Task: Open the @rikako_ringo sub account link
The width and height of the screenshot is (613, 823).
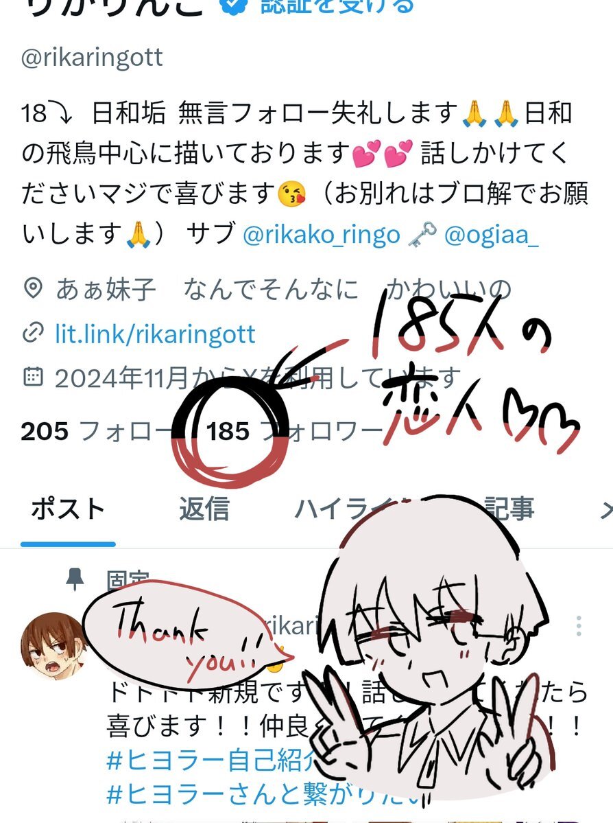Action: coord(321,235)
